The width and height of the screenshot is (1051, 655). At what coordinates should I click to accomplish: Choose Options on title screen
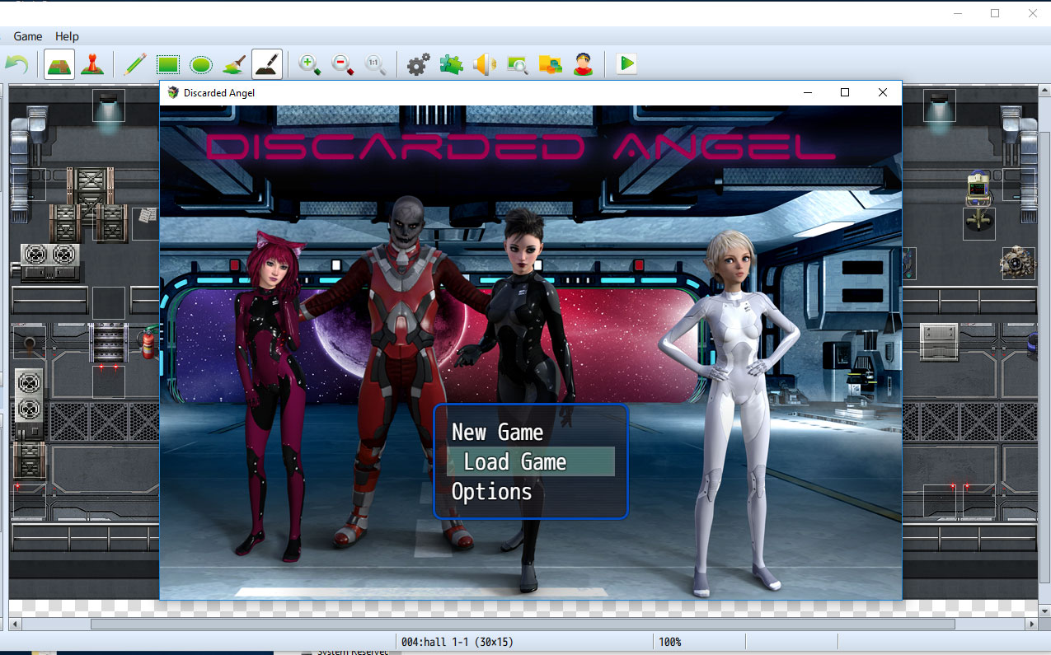click(491, 492)
